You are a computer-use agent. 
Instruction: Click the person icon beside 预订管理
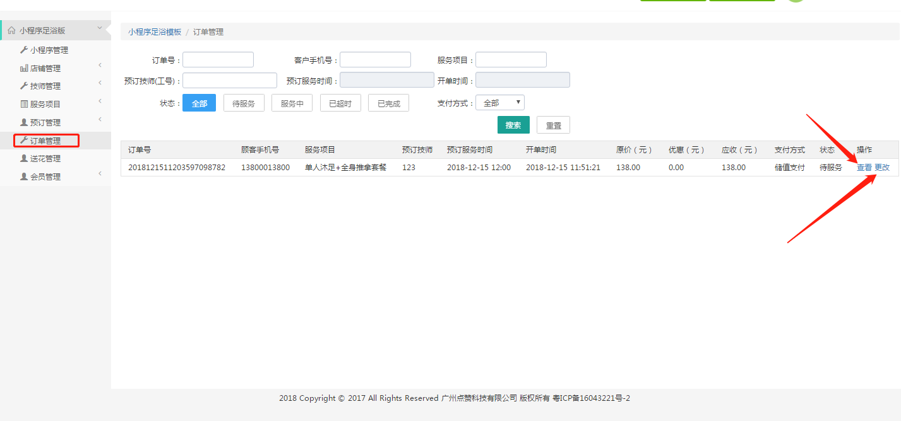tap(24, 122)
